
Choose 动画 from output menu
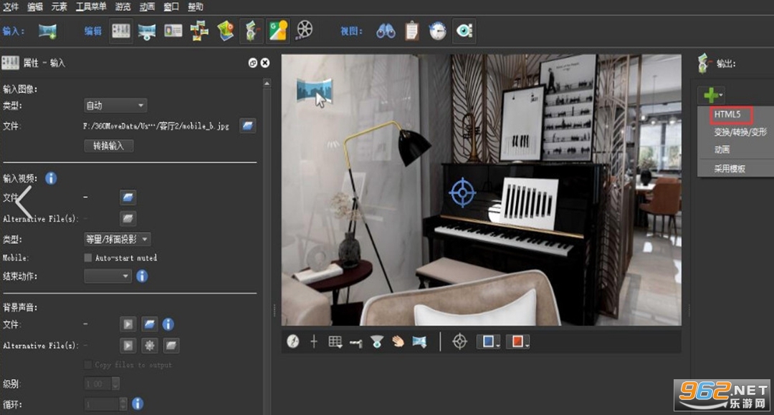coord(722,150)
